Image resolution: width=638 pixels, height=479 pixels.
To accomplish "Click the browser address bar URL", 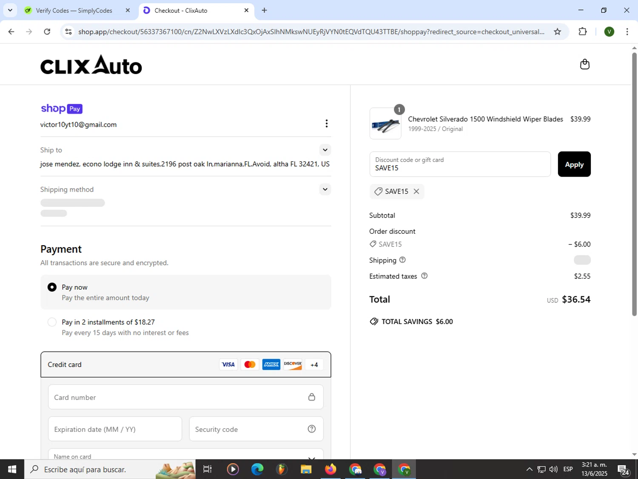I will (311, 32).
